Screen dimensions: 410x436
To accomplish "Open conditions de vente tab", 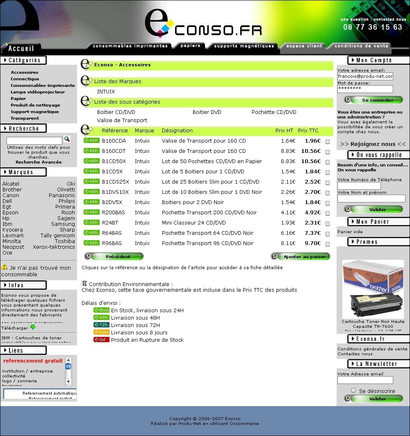I will [361, 46].
